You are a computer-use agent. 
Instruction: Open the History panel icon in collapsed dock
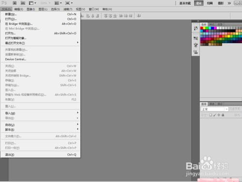click(x=196, y=28)
